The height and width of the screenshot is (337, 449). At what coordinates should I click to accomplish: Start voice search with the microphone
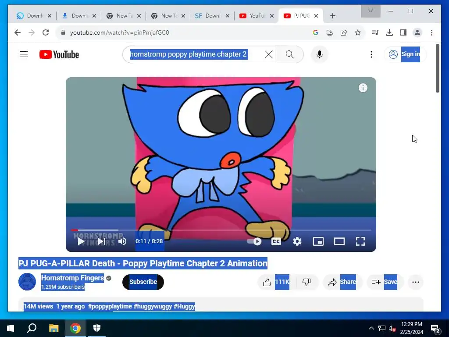(x=320, y=54)
